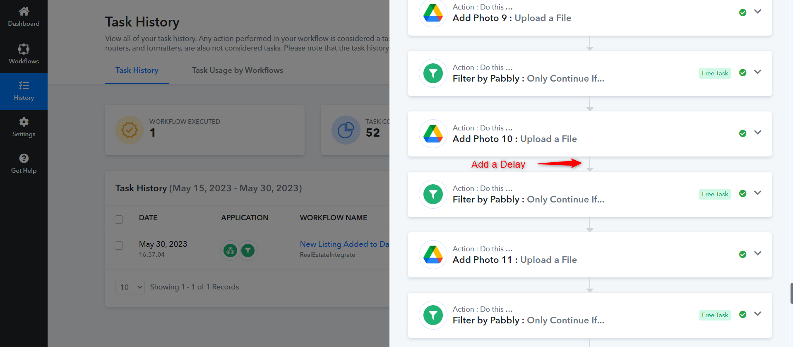Click the History item in sidebar
The height and width of the screenshot is (347, 793).
(x=24, y=92)
